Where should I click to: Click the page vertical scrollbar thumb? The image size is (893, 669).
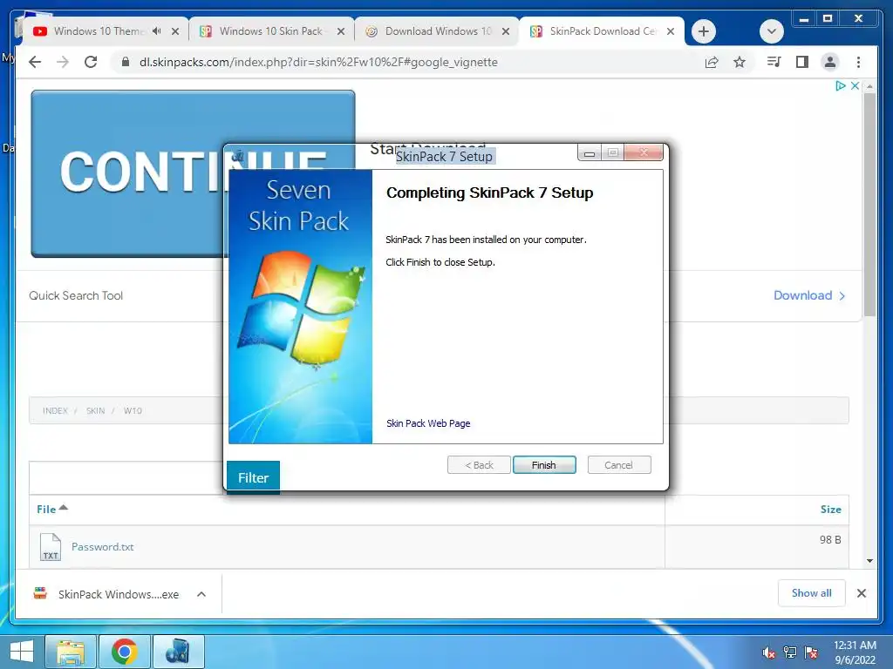pyautogui.click(x=869, y=205)
